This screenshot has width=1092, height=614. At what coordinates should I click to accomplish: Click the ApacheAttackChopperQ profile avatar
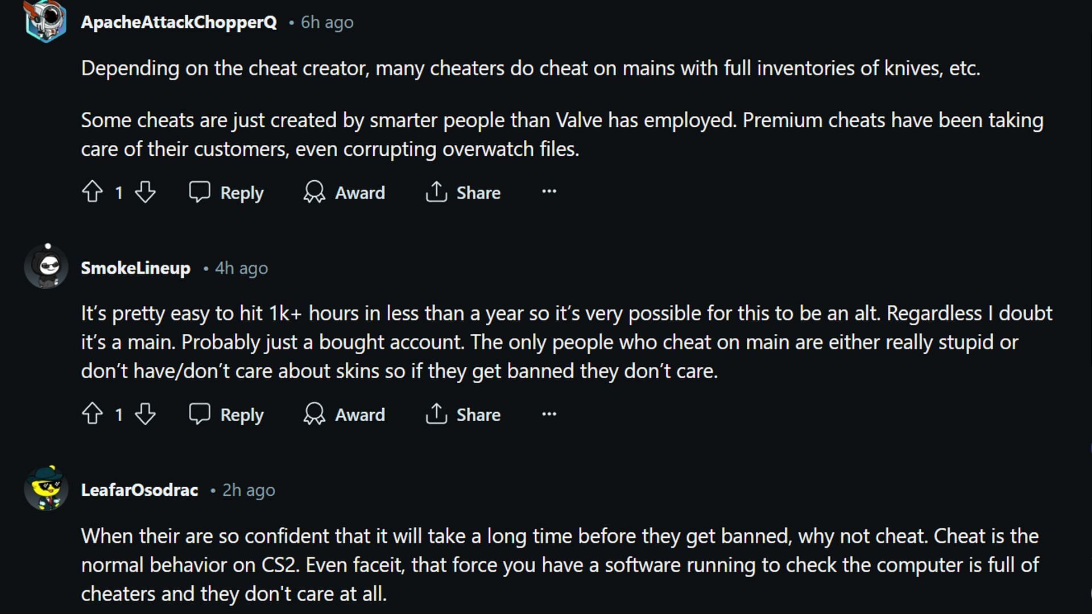click(45, 21)
